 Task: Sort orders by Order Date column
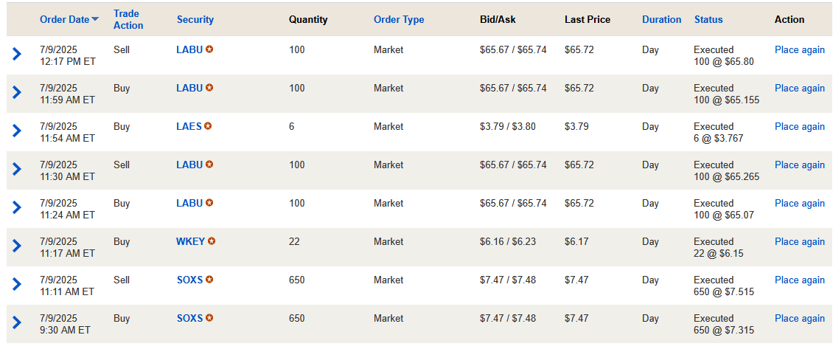coord(65,19)
